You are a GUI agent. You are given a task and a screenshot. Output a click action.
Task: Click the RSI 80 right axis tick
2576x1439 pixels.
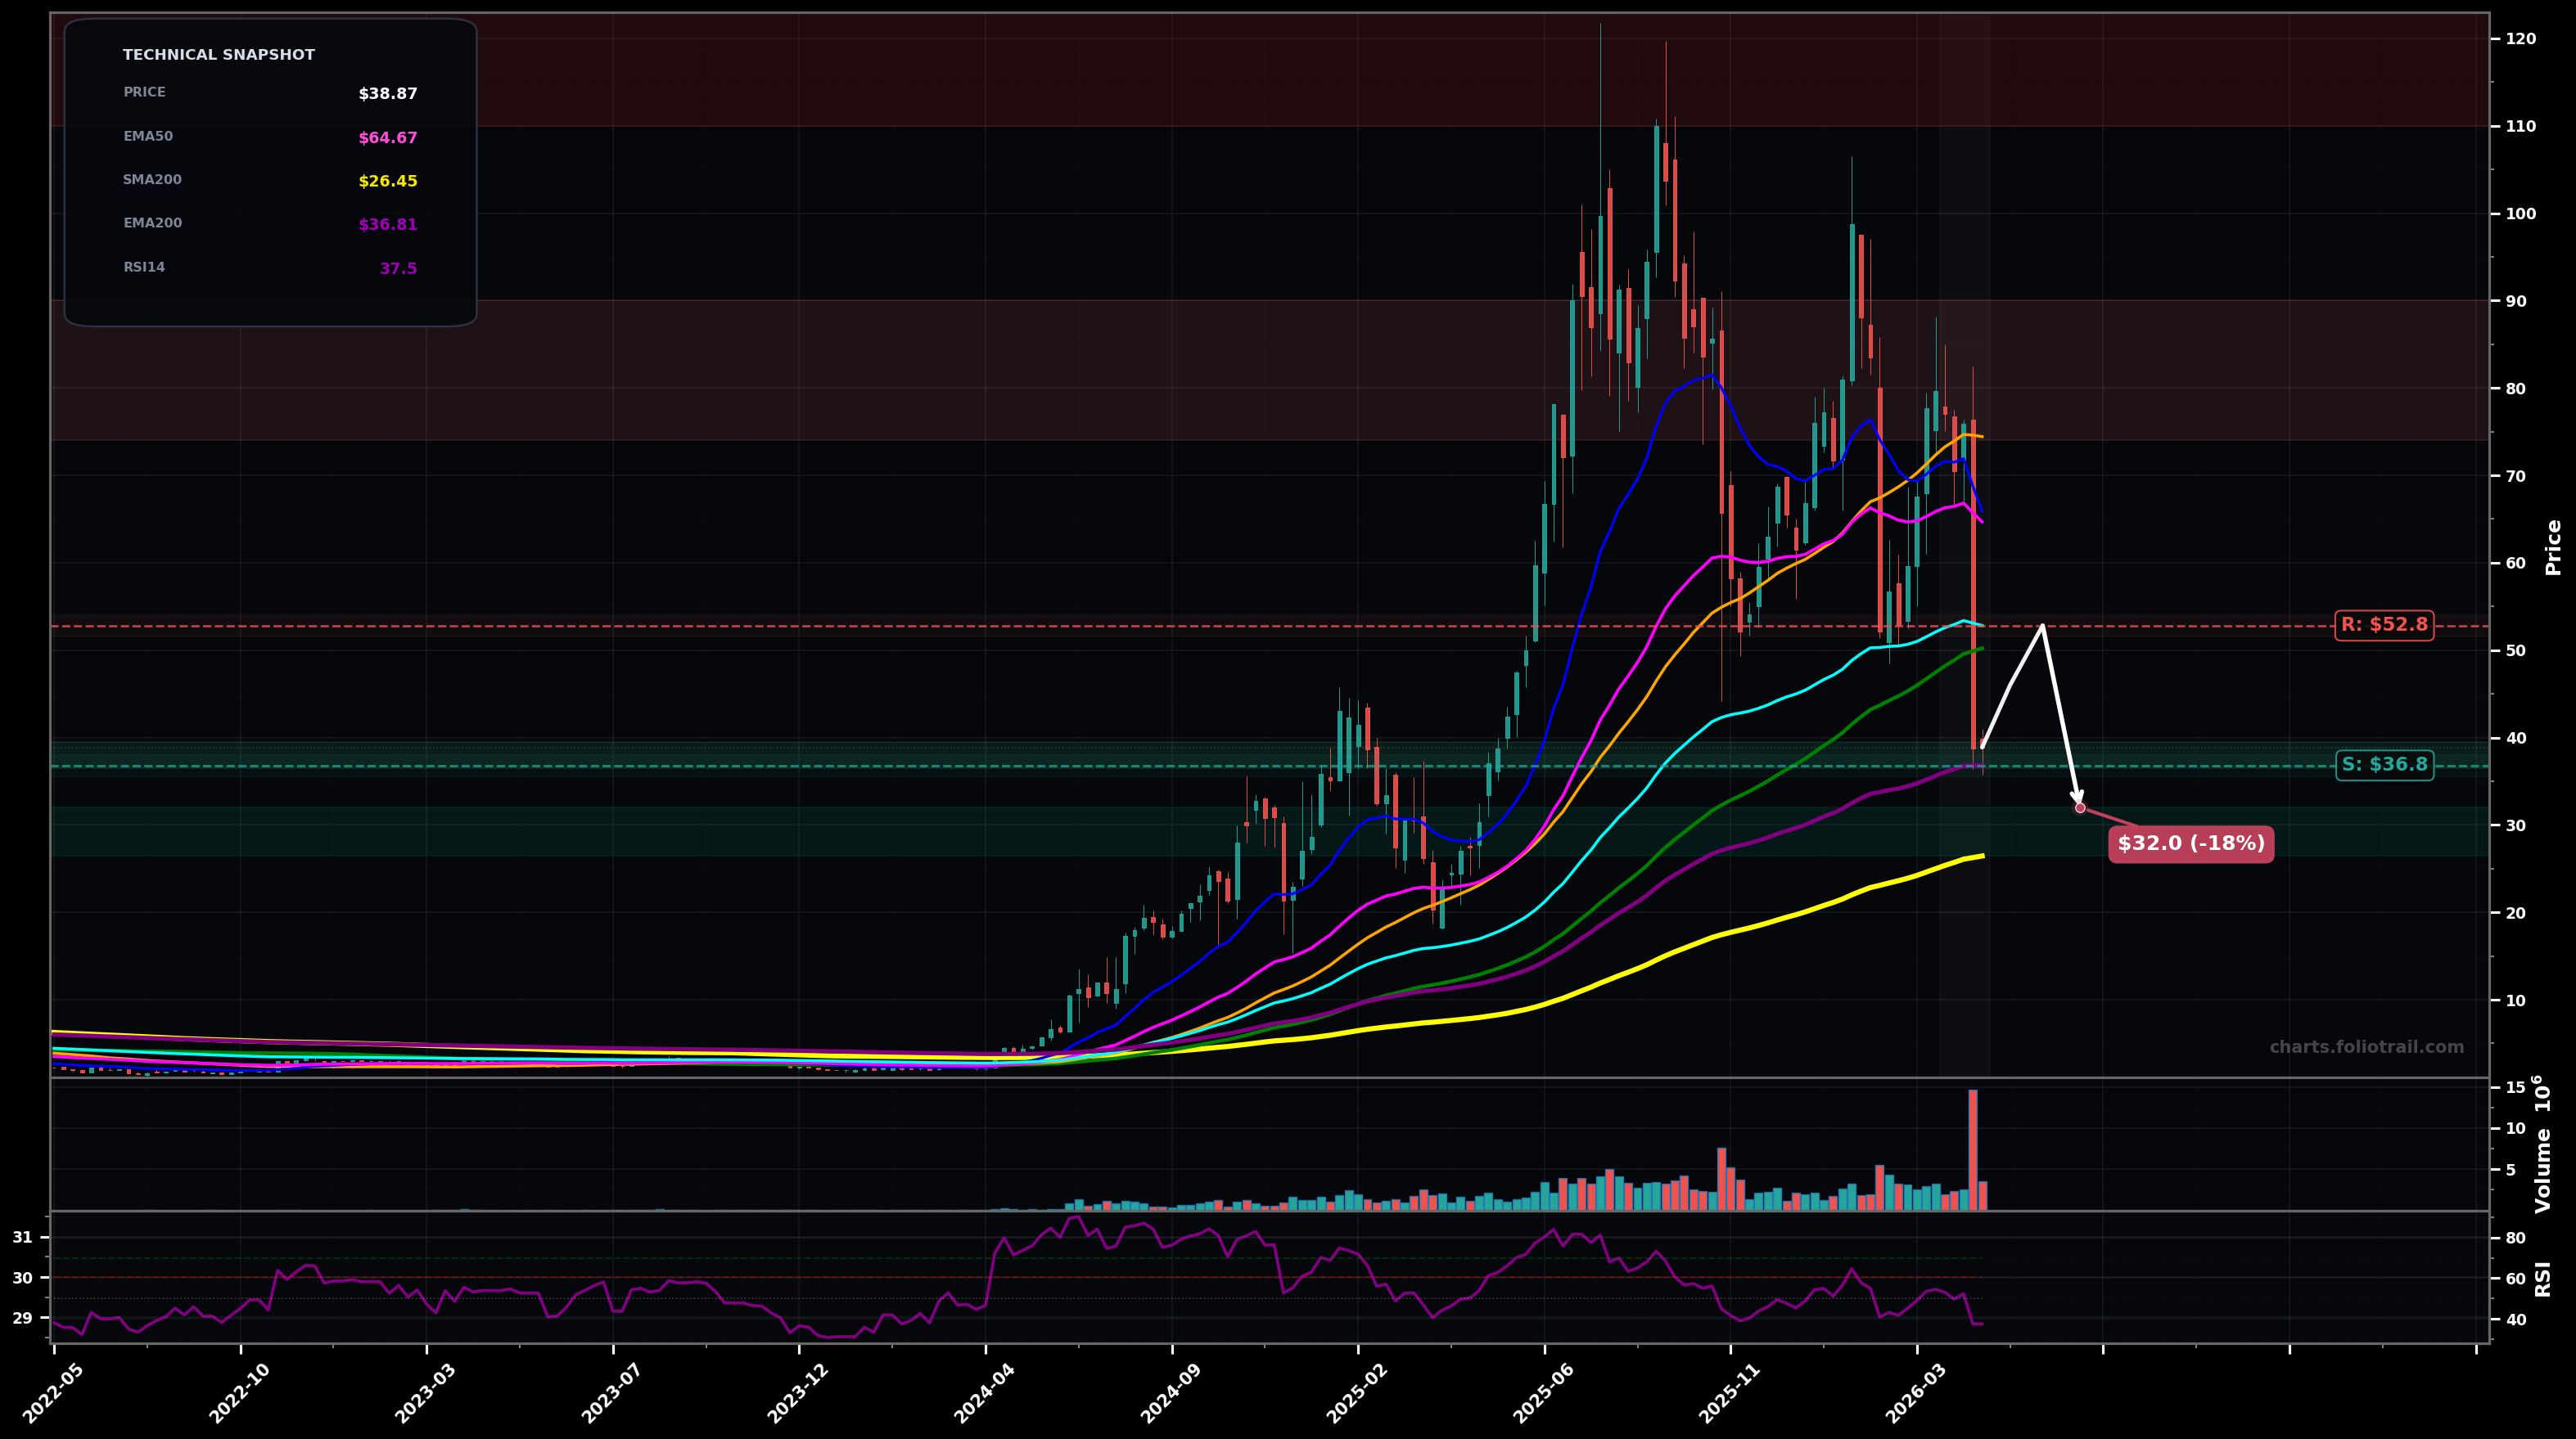[2515, 1238]
